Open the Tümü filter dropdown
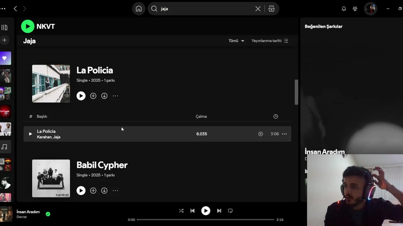This screenshot has height=226, width=403. coord(236,41)
